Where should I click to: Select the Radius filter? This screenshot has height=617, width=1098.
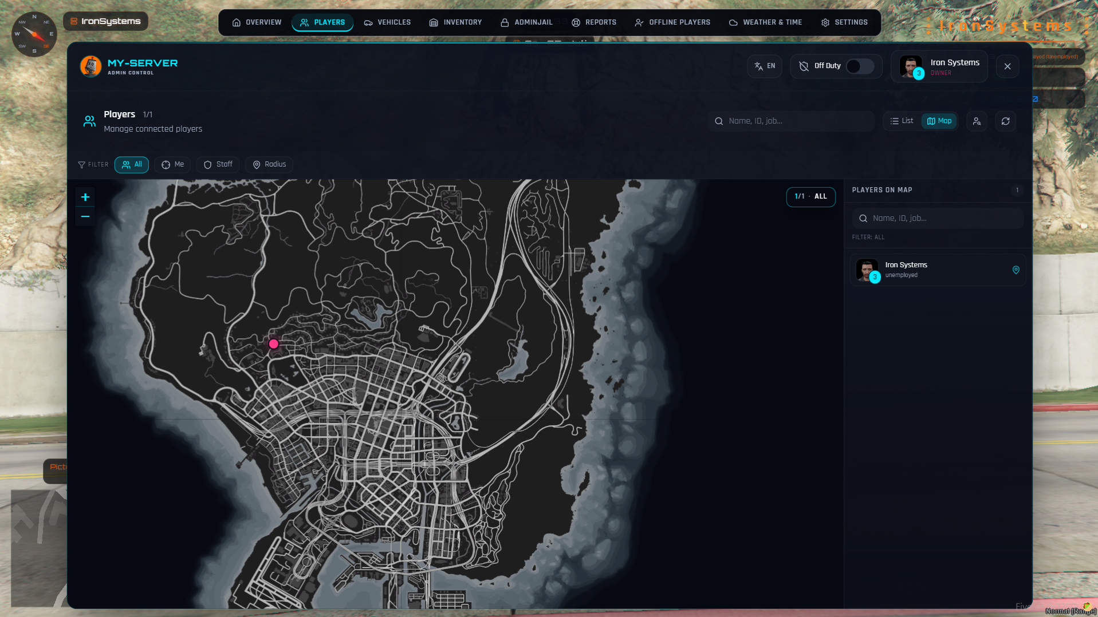[269, 165]
